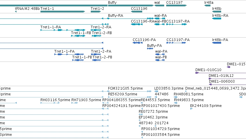Screen dimensions: 246x139
Task: Click the DME1-006O03 clone label
Action: pos(222,81)
